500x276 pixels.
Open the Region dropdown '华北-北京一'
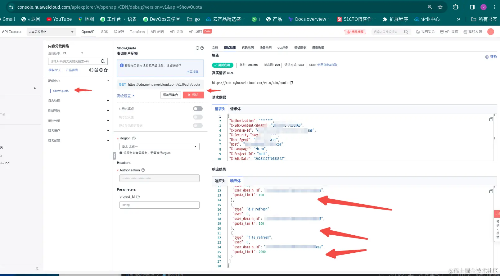click(160, 147)
